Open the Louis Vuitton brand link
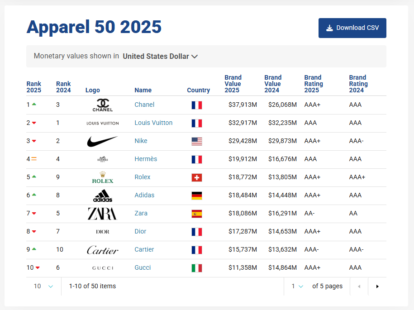This screenshot has height=310, width=414. click(x=153, y=123)
